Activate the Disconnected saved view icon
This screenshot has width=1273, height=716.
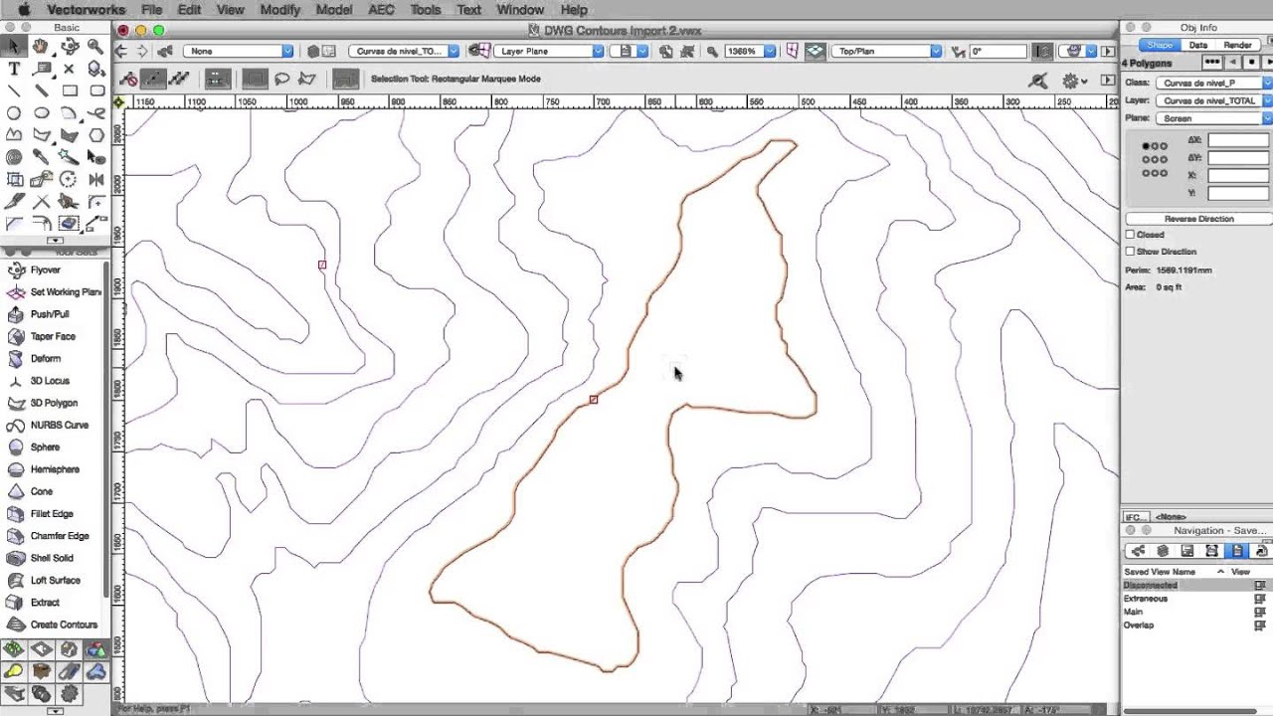coord(1260,585)
